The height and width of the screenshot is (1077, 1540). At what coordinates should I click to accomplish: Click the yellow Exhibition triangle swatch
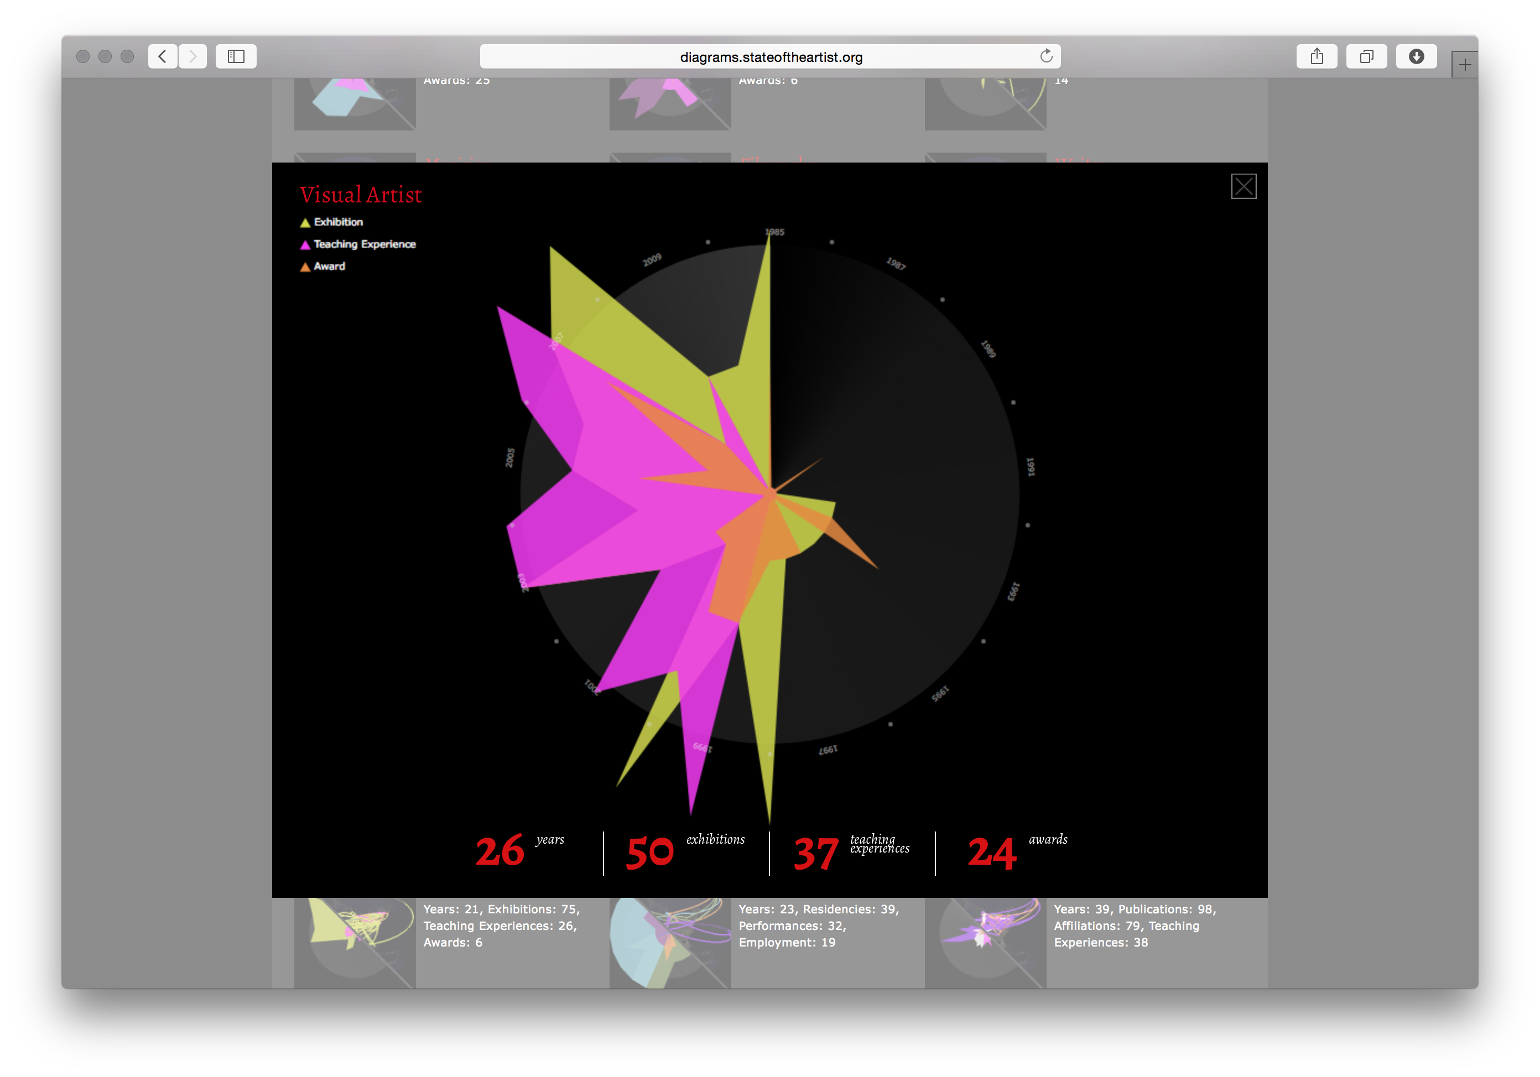[305, 222]
